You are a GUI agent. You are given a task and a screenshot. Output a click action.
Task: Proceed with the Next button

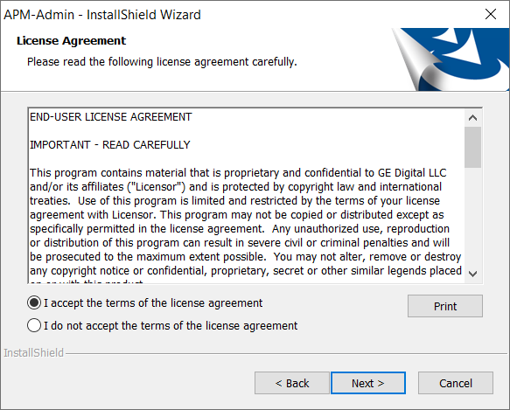coord(368,383)
